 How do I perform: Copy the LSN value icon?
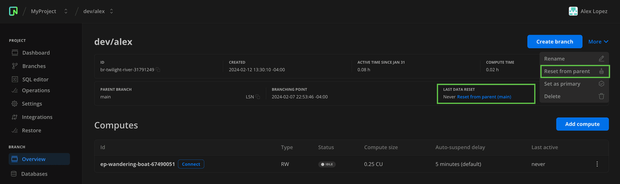258,97
